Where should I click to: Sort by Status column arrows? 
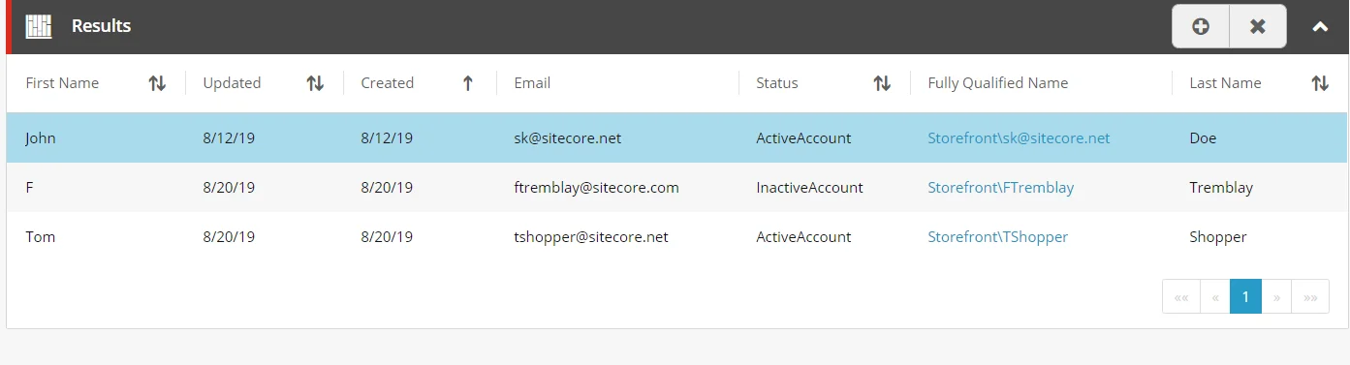[882, 83]
